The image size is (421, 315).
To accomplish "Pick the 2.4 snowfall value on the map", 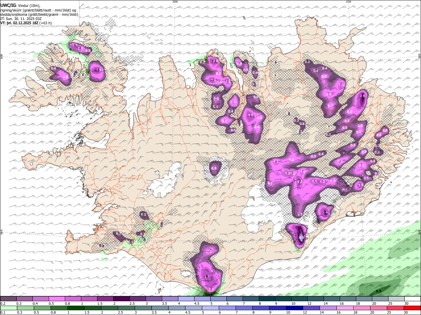I will (x=325, y=212).
